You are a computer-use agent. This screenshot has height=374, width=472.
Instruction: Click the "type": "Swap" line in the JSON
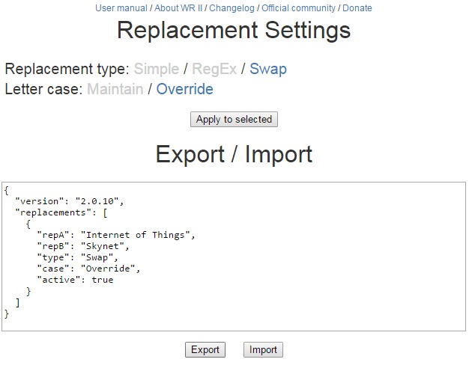point(77,257)
